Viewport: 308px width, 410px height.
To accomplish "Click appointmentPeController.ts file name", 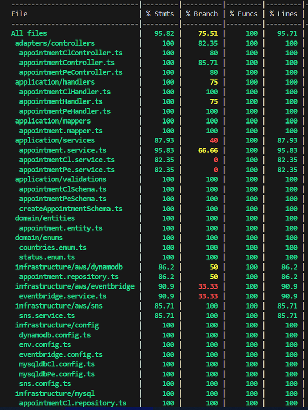I will 71,72.
